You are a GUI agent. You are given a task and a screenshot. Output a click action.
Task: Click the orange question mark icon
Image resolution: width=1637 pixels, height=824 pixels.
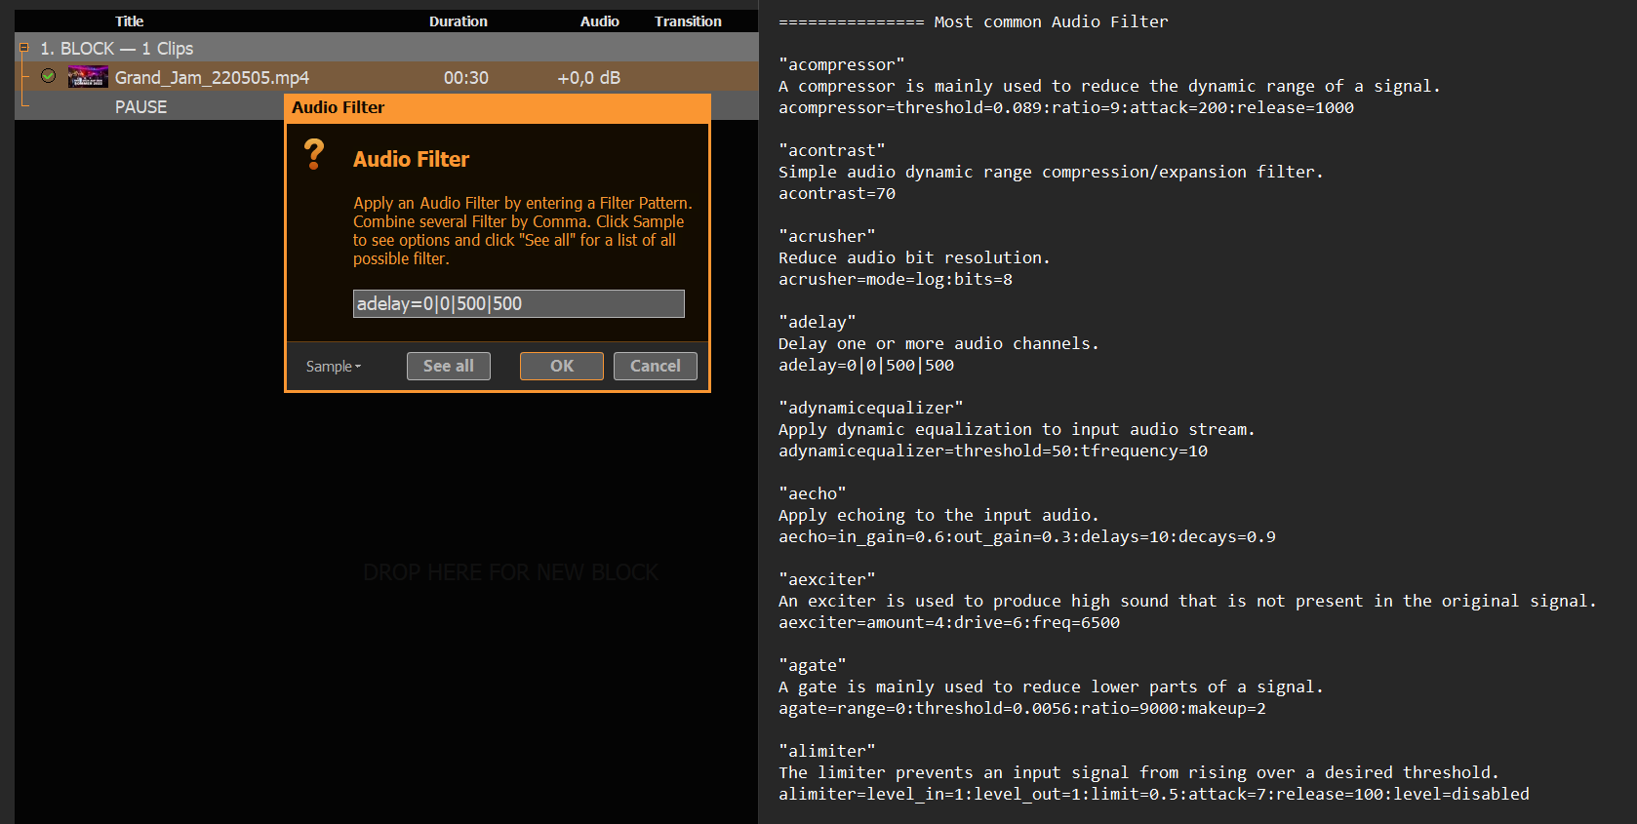tap(314, 155)
